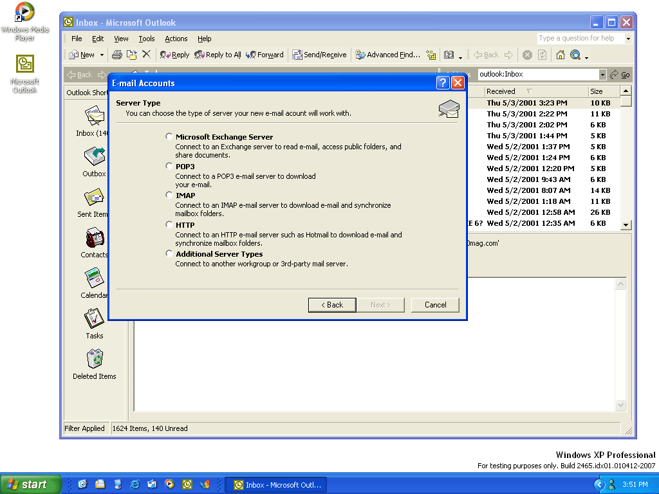Cancel the E-mail Accounts wizard
Viewport: 659px width, 494px height.
(435, 304)
